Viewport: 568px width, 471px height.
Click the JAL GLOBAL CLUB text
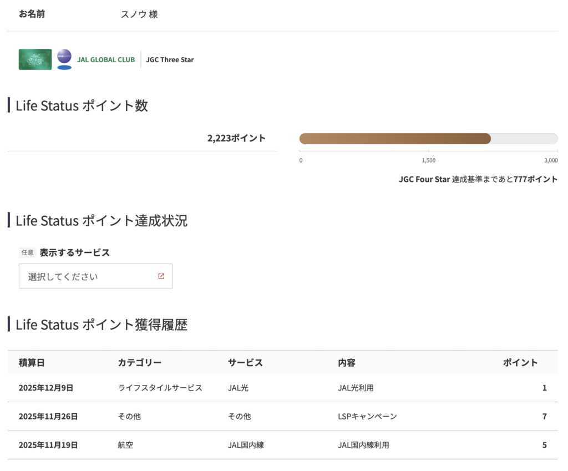click(x=105, y=60)
